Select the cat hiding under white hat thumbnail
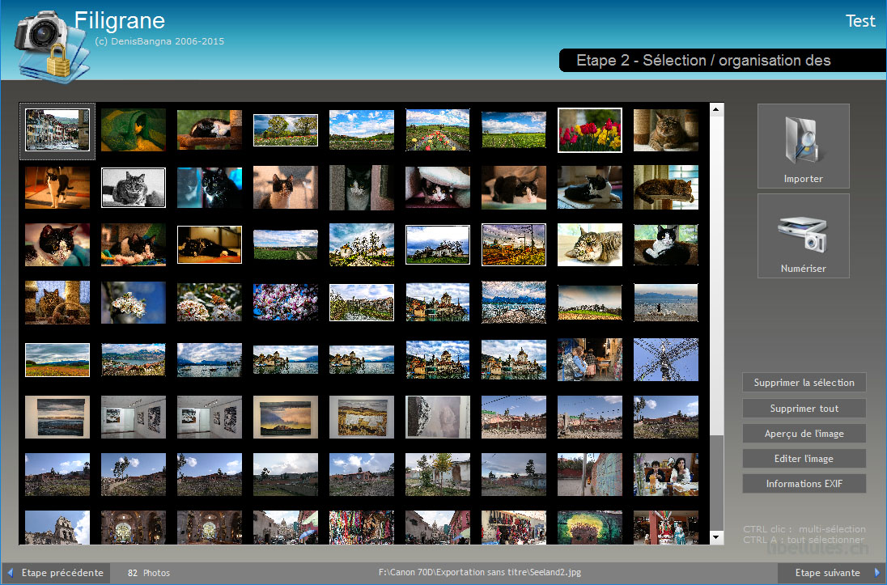Viewport: 887px width, 585px height. (438, 188)
